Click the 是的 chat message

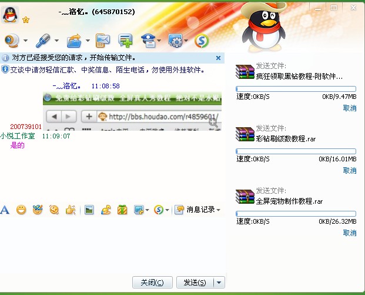coord(18,145)
